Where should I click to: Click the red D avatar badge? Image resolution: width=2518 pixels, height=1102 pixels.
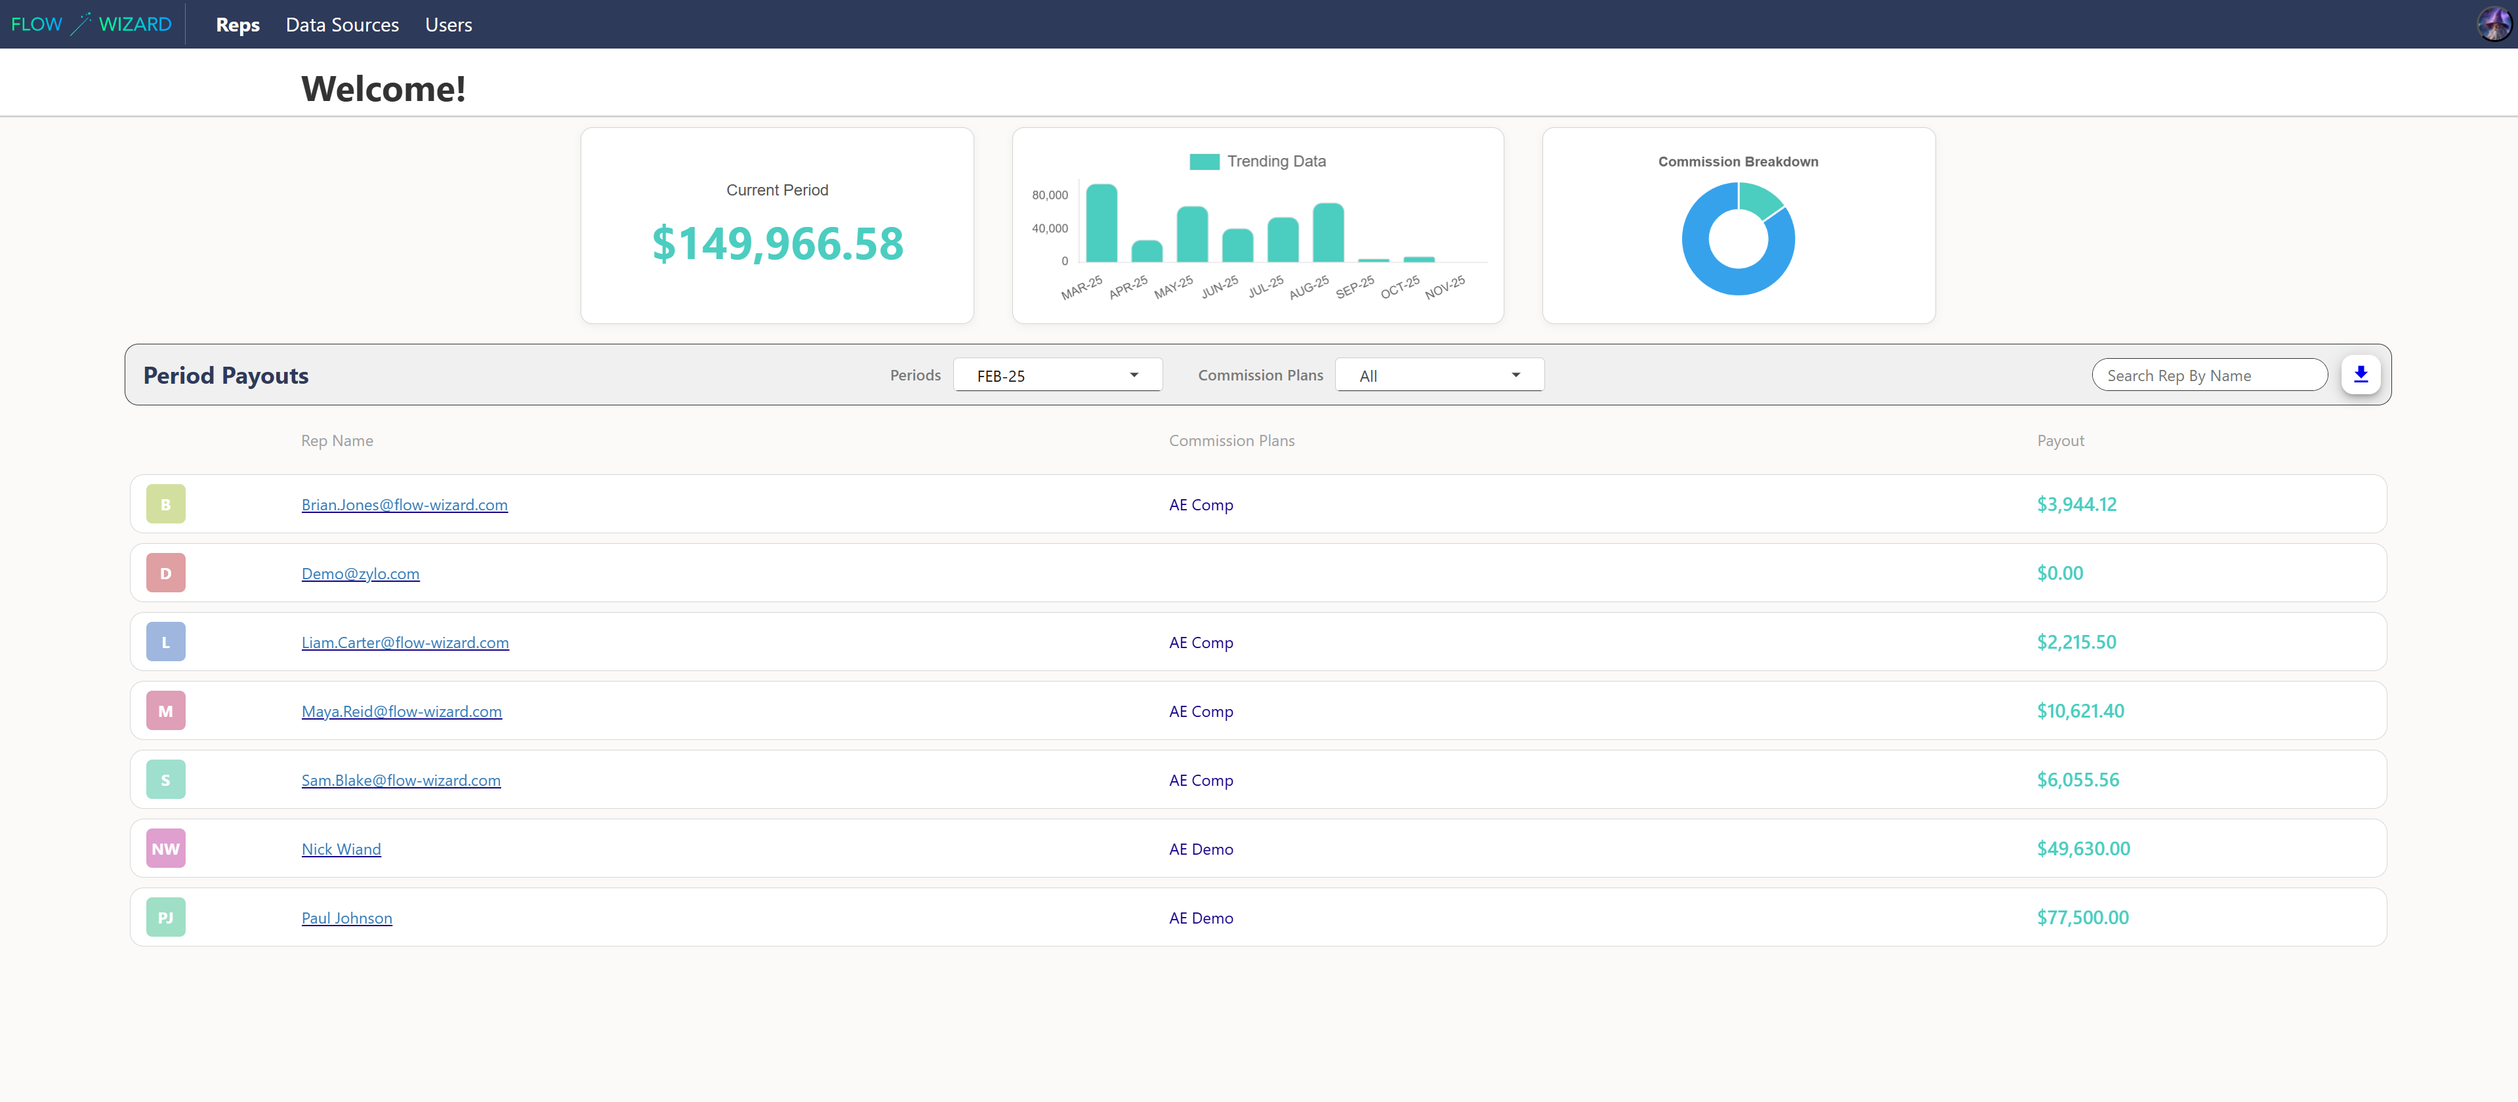165,573
